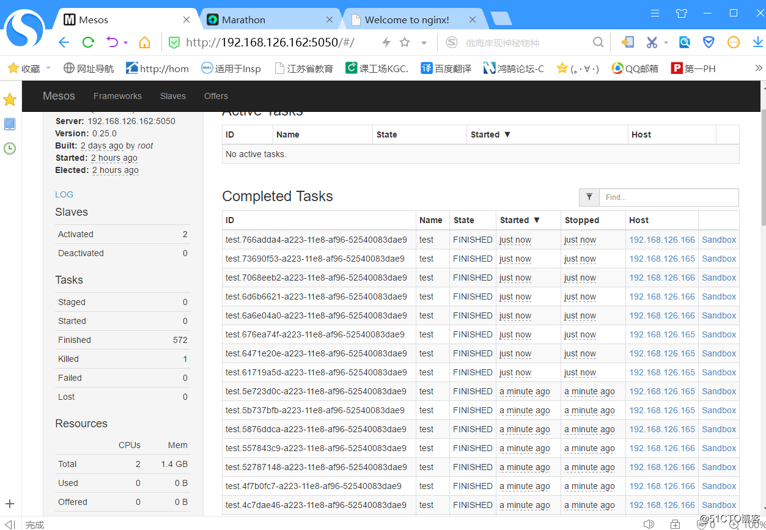
Task: Click the sidebar plus add icon
Action: tap(10, 504)
